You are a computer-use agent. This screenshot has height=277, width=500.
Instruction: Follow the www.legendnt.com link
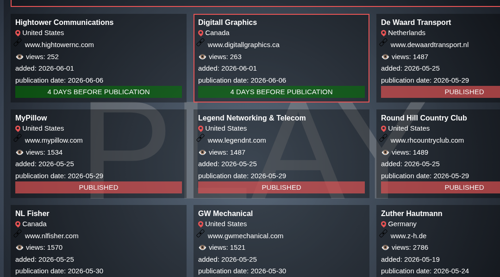pyautogui.click(x=237, y=140)
